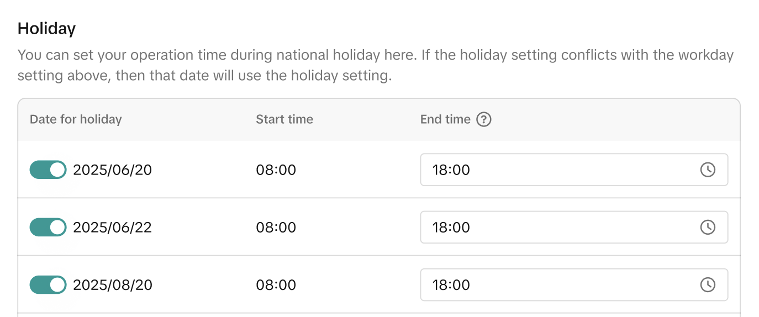The image size is (759, 317).
Task: Disable the 2025/06/20 holiday toggle
Action: [48, 170]
